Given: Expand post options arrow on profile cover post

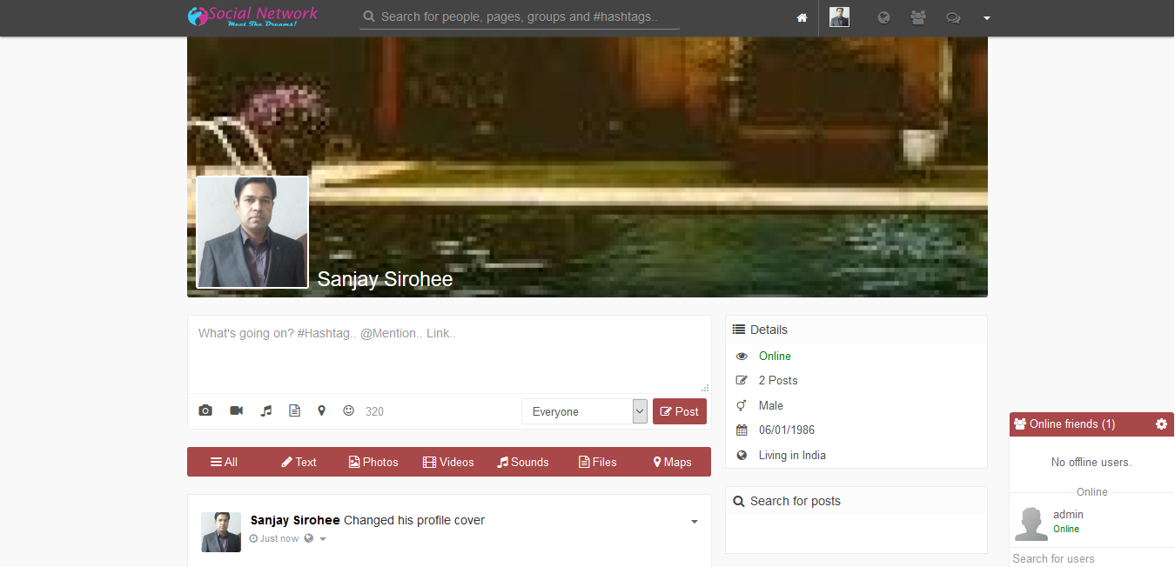Looking at the screenshot, I should point(694,522).
